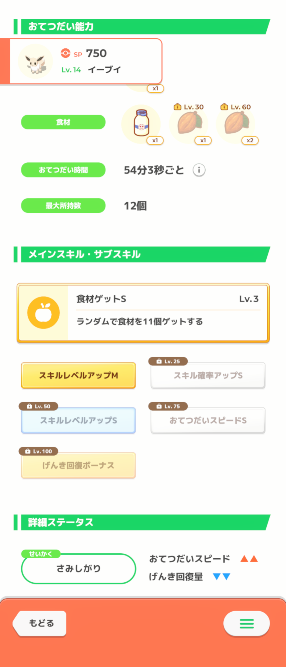Tap the 最大所持数 label
This screenshot has width=286, height=667.
(63, 206)
